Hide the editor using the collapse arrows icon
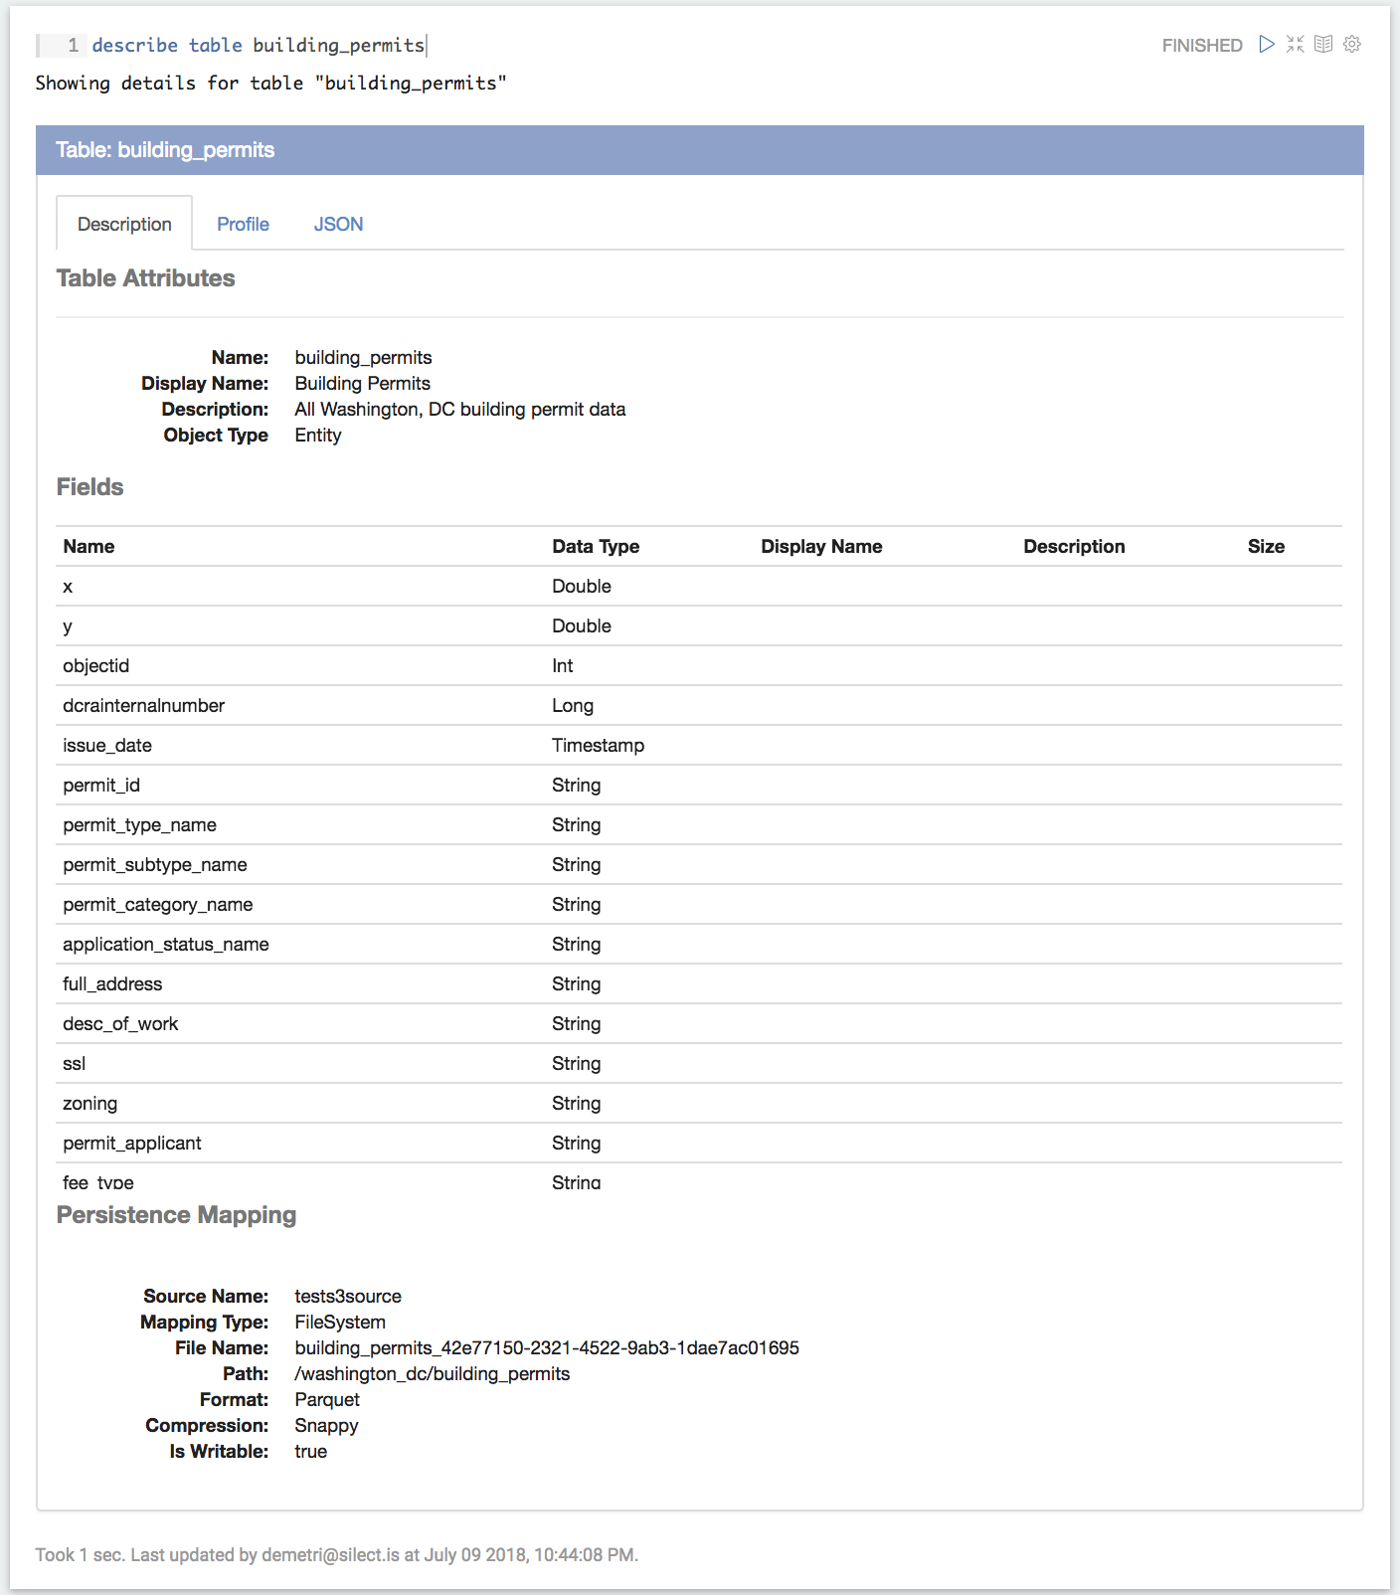This screenshot has height=1595, width=1400. (x=1295, y=44)
